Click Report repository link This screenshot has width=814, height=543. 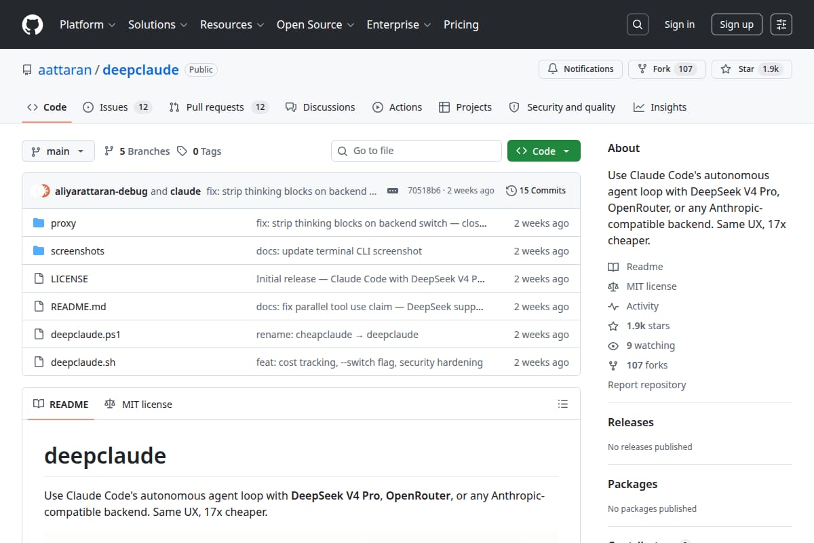[x=646, y=385]
